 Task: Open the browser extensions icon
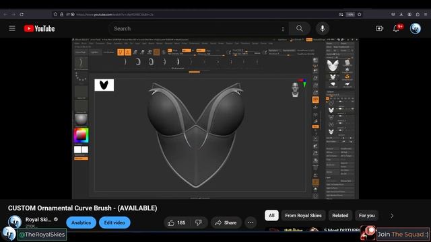(418, 14)
